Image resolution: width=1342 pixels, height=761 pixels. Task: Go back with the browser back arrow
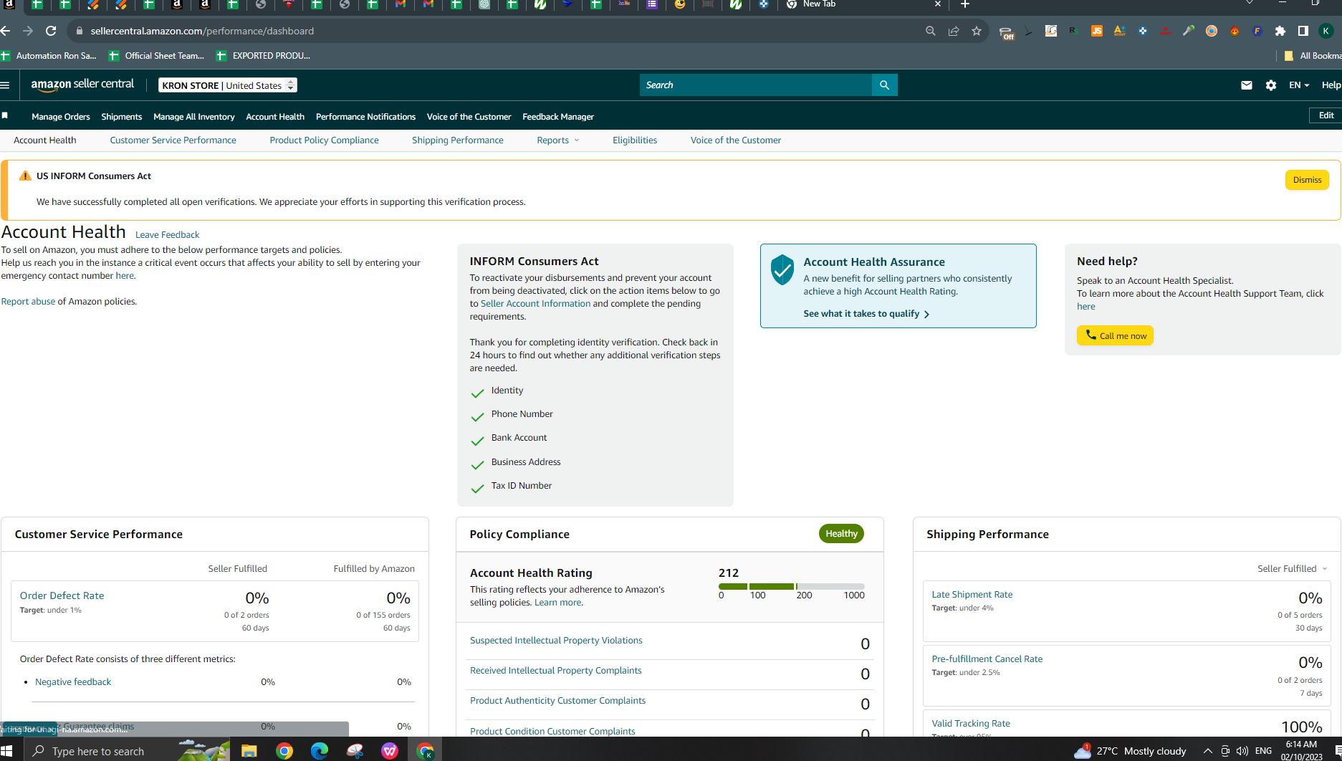point(6,31)
